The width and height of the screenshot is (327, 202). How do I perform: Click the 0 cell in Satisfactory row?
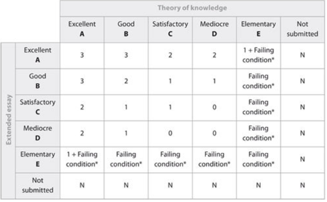pyautogui.click(x=214, y=107)
